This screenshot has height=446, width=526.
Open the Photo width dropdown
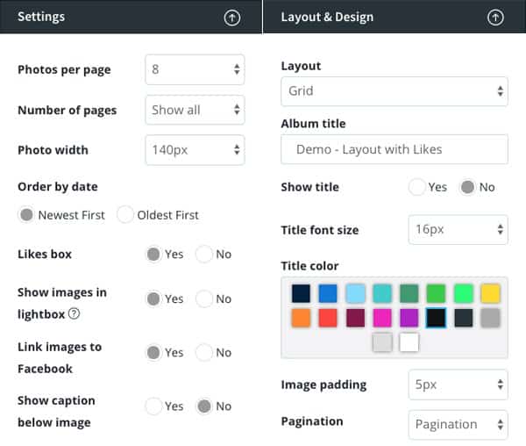195,150
